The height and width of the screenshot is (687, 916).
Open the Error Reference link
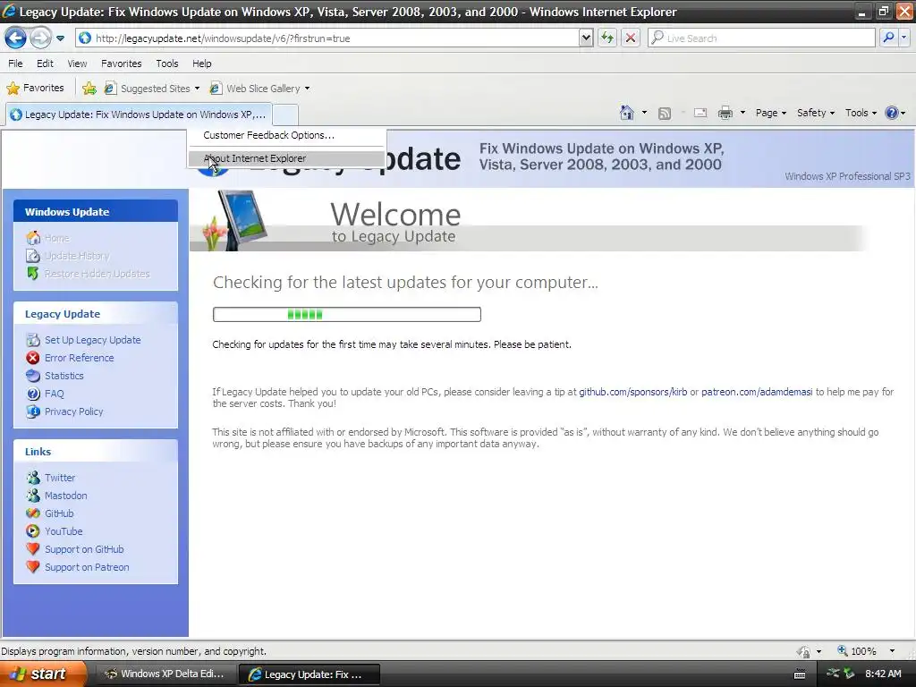(x=79, y=358)
